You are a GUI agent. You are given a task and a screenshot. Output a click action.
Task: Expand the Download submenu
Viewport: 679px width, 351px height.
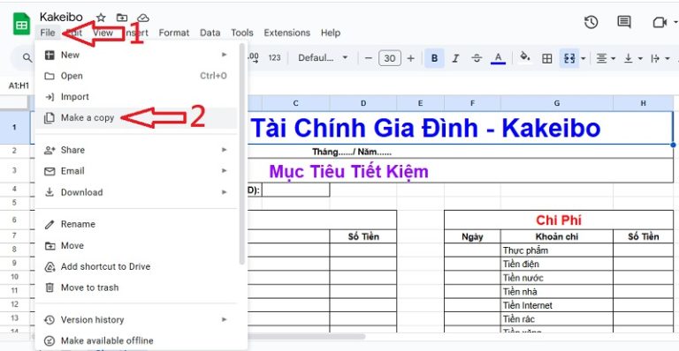tap(136, 192)
